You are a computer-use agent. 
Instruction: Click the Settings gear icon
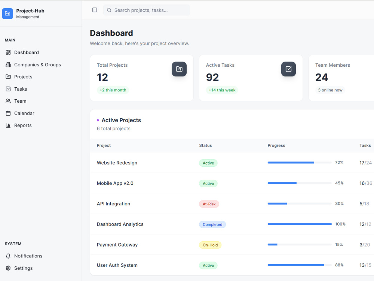8,268
